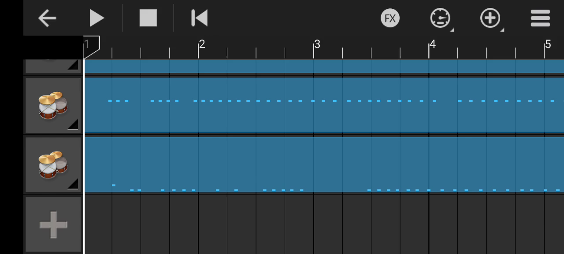564x254 pixels.
Task: Stop playback with the square button
Action: tap(148, 18)
